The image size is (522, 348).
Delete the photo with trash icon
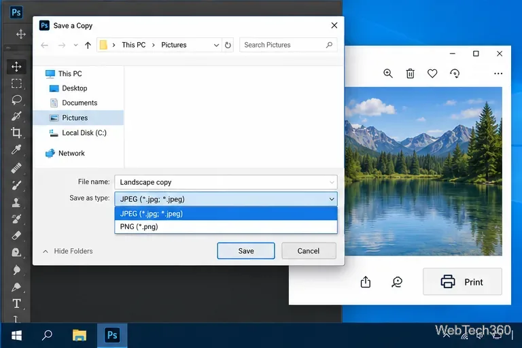tap(410, 73)
